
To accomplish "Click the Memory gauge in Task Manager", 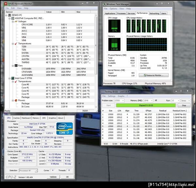I will [114, 44].
